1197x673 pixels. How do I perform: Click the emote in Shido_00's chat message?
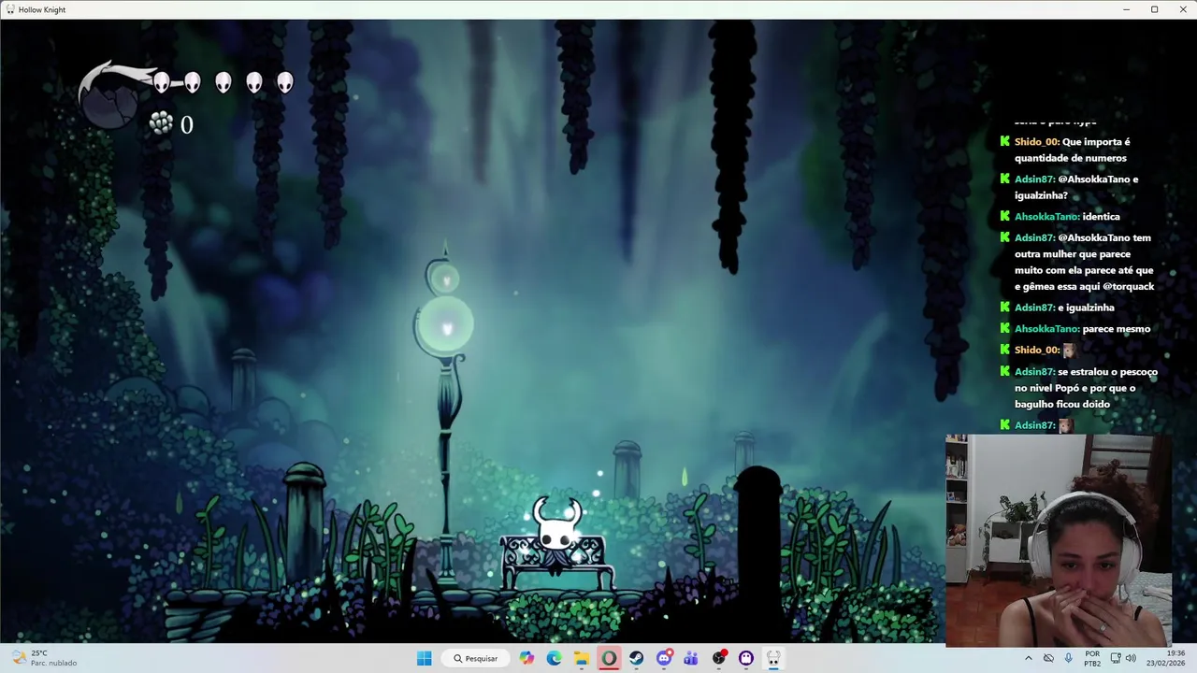coord(1070,350)
